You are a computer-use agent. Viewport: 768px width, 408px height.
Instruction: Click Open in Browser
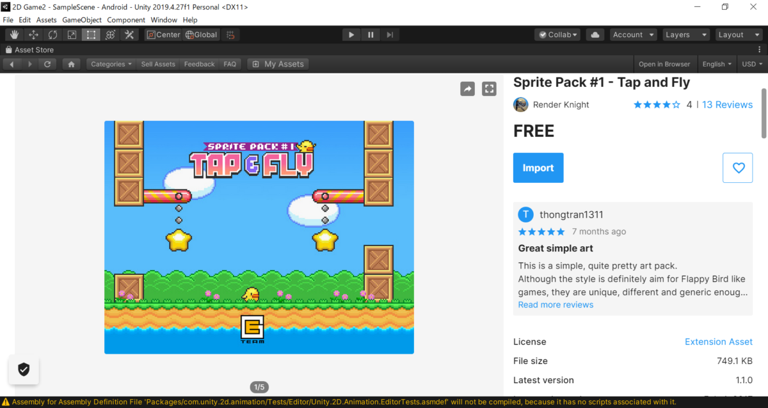pos(664,64)
